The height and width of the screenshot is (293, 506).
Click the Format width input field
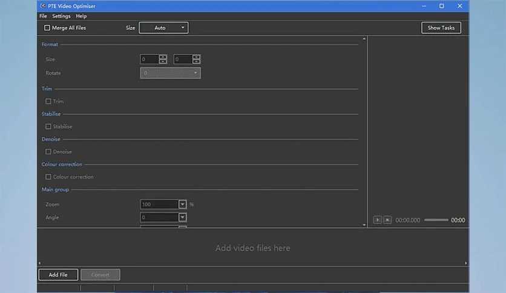pyautogui.click(x=149, y=59)
